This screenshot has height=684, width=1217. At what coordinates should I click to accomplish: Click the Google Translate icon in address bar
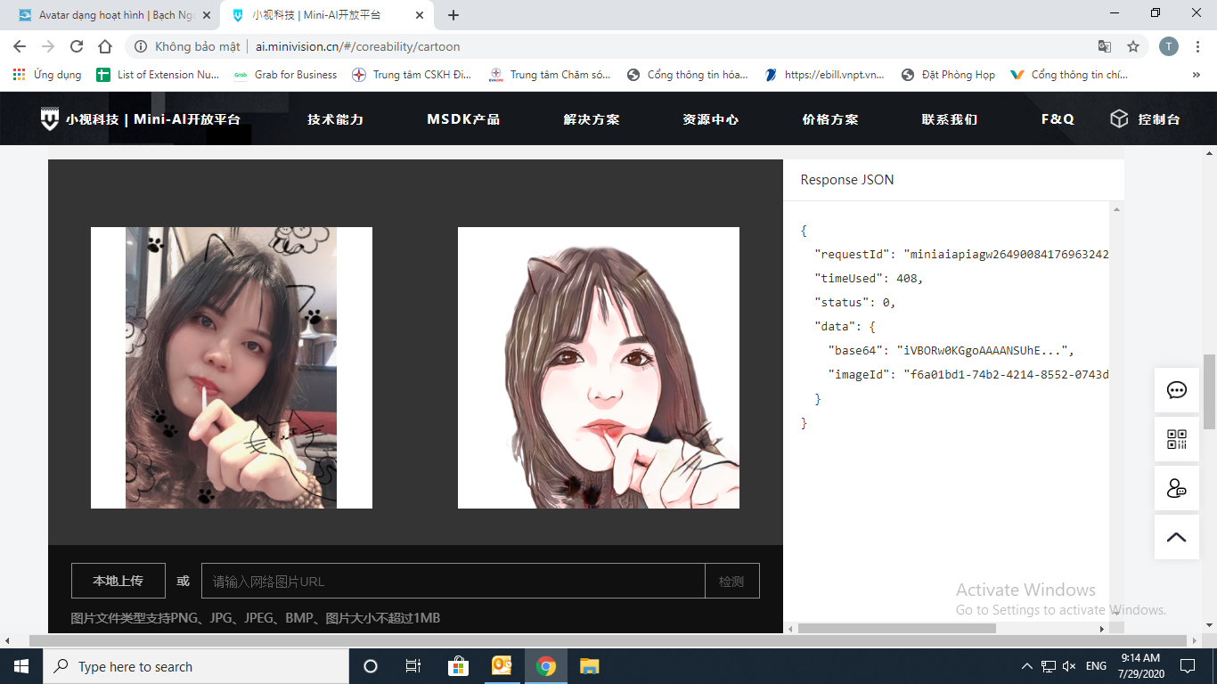(x=1105, y=46)
